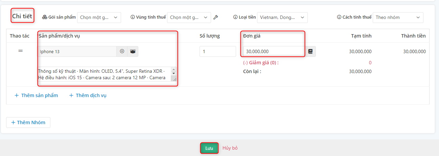This screenshot has height=156, width=439.
Task: Click info icon beside Cách tính thuế
Action: tap(339, 17)
